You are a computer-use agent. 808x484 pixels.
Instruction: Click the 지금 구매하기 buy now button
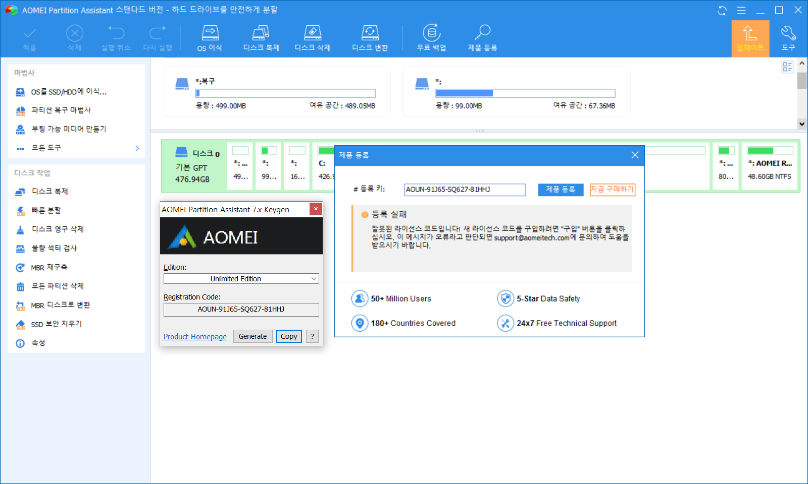(612, 190)
